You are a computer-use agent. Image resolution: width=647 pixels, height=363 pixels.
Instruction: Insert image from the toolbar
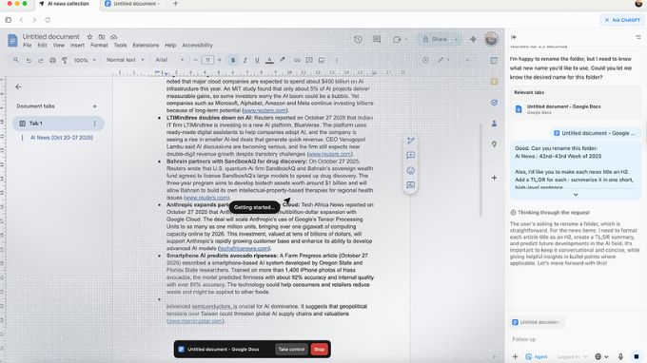coord(322,60)
